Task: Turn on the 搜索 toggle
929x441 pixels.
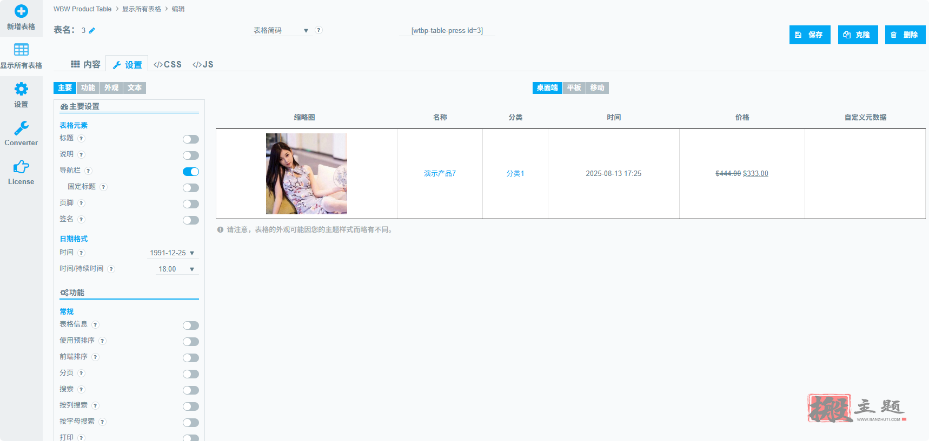Action: (x=191, y=390)
